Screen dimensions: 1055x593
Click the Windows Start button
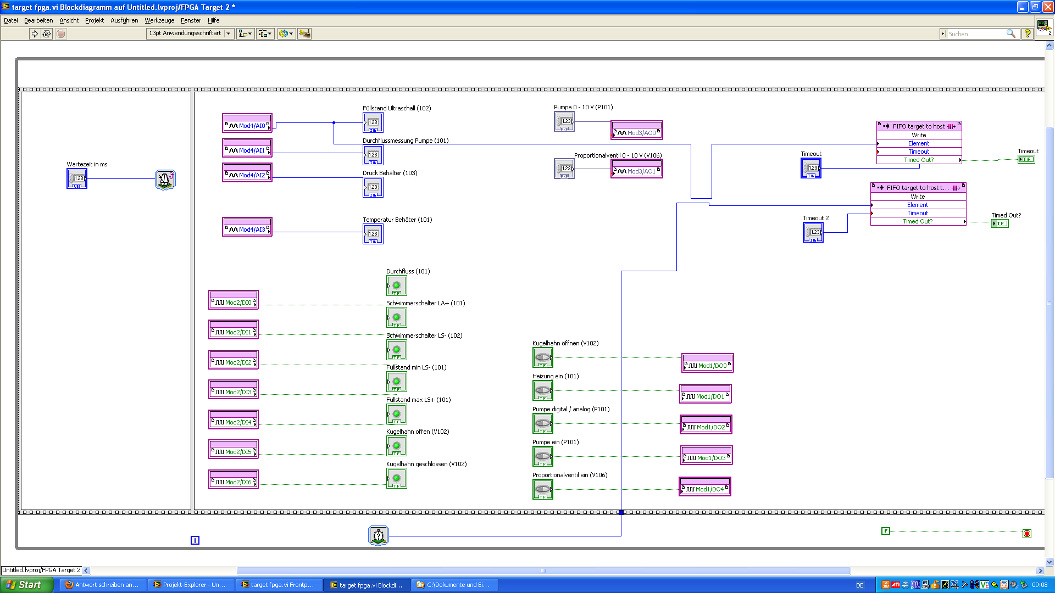(26, 585)
